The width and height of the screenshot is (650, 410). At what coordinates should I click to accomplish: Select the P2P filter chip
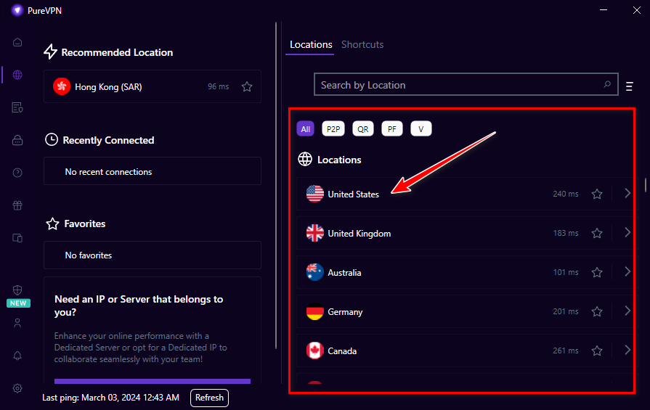pos(333,129)
